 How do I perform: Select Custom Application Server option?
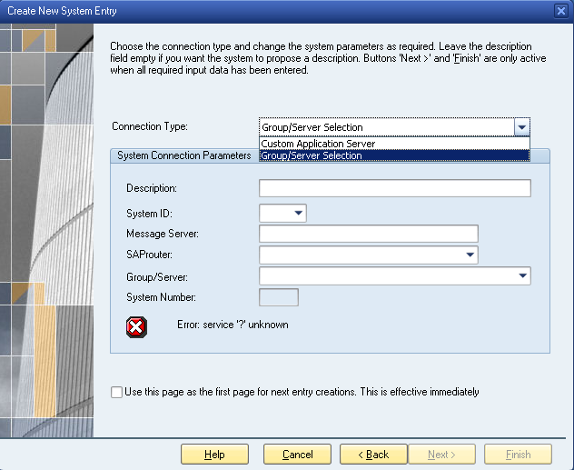click(x=394, y=144)
